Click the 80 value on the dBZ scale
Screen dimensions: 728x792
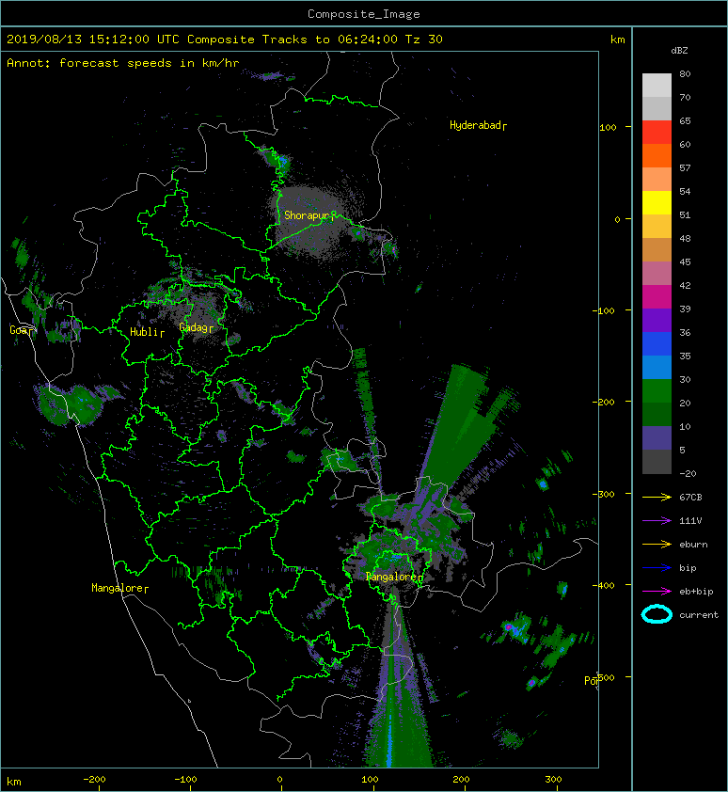(685, 73)
